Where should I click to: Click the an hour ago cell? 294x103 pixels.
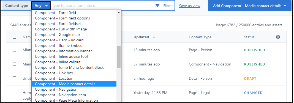click(144, 78)
